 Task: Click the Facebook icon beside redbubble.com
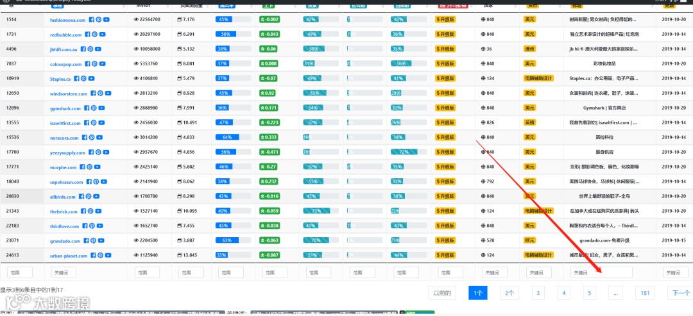tap(87, 34)
